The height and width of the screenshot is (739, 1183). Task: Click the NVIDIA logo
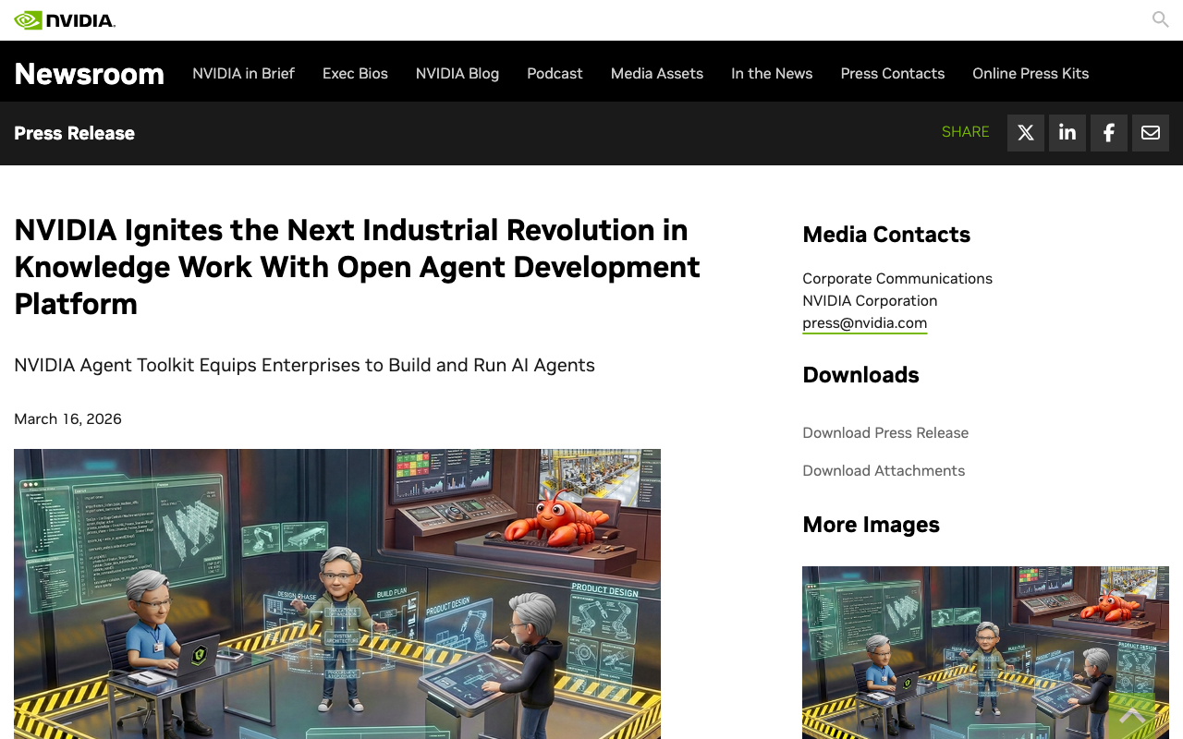(65, 18)
